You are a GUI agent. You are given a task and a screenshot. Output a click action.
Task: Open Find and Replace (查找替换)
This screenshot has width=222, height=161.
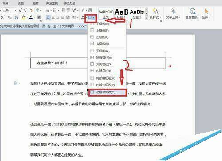pyautogui.click(x=192, y=14)
